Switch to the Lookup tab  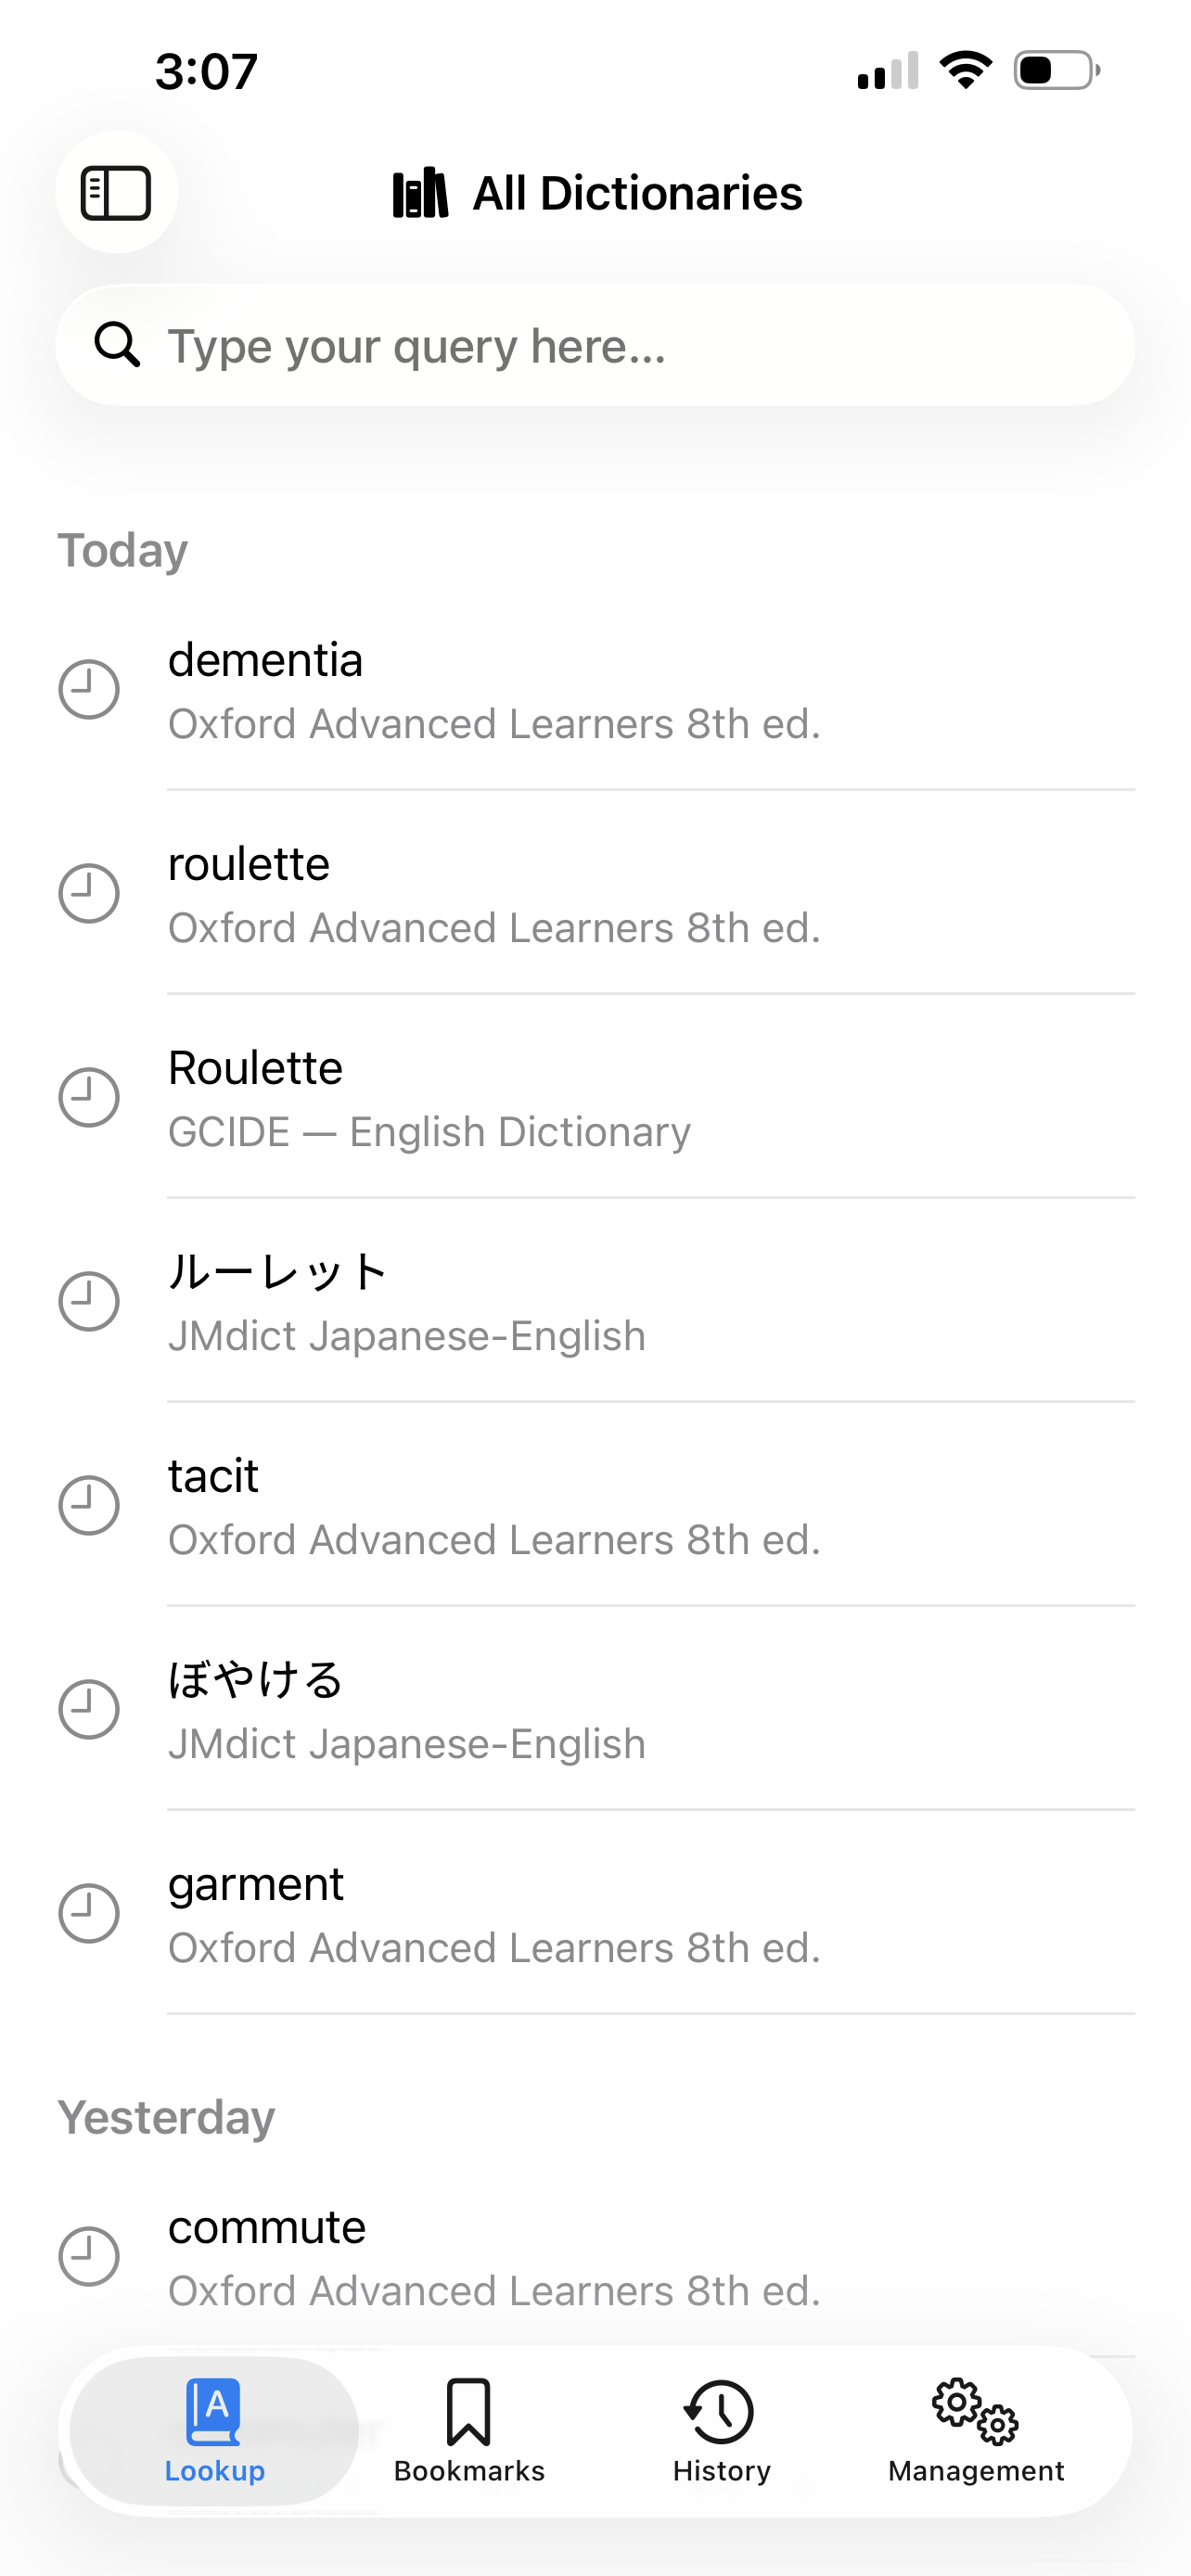tap(215, 2431)
